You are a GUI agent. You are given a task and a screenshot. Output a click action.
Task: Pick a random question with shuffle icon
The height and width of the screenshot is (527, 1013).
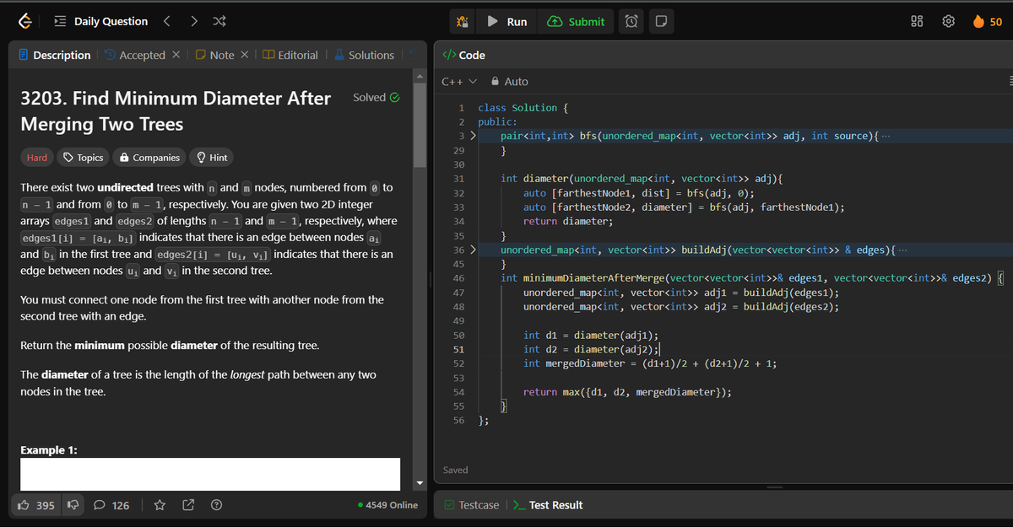coord(219,22)
